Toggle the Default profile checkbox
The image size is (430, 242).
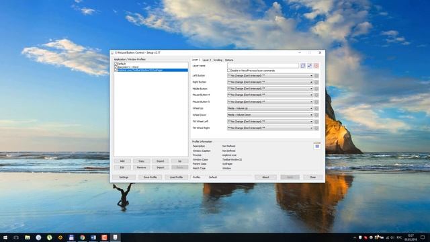coord(116,64)
